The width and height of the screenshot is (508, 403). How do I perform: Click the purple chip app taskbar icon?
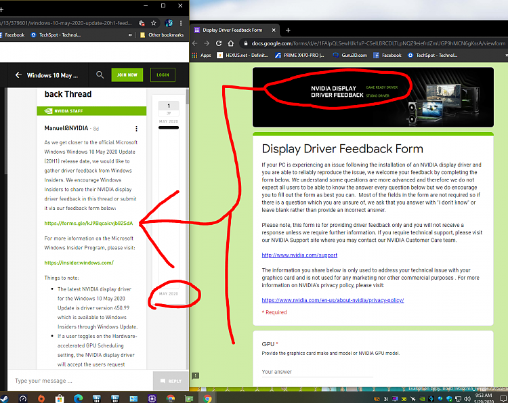coord(152,399)
